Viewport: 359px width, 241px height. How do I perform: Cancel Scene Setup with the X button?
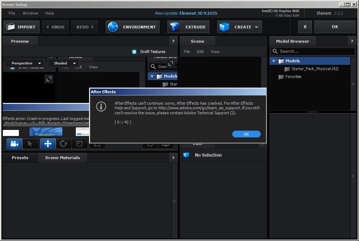coord(305,27)
